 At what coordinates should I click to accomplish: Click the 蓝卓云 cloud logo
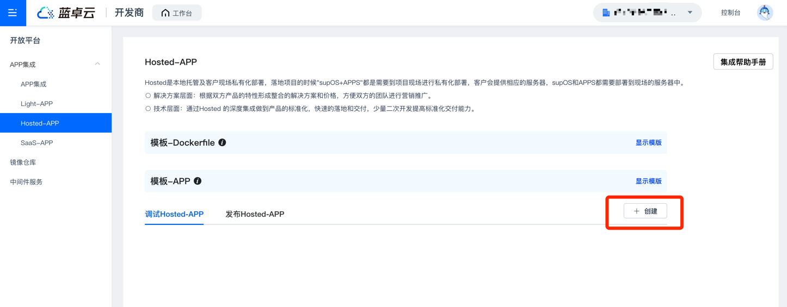[x=66, y=12]
